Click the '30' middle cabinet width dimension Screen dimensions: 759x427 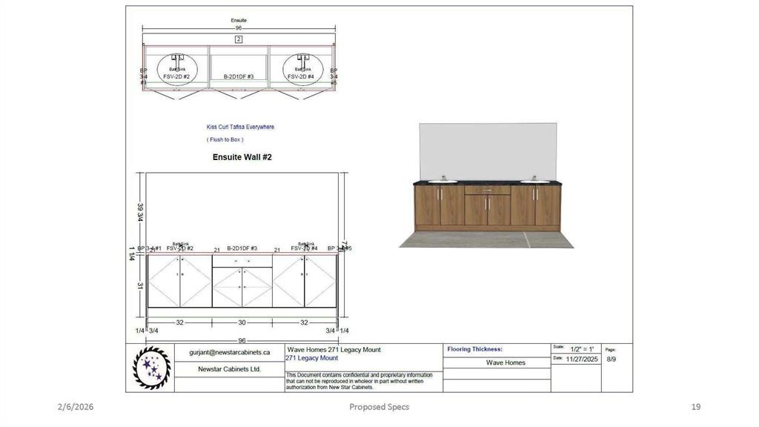[242, 322]
